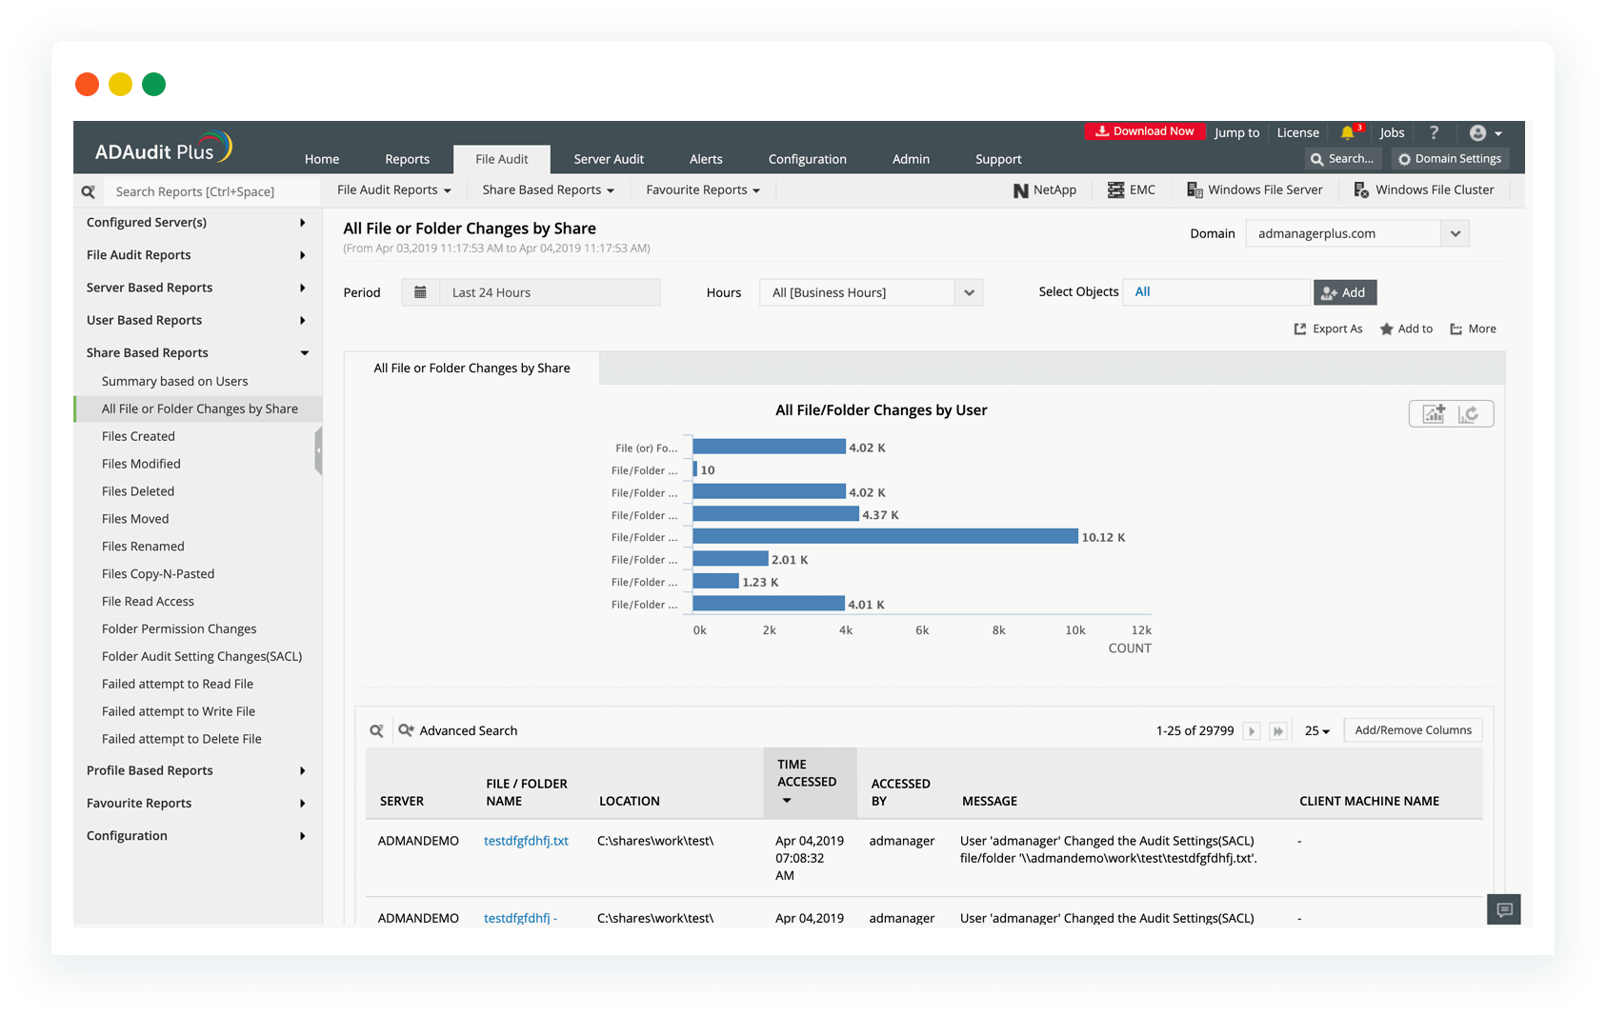Collapse Share Based Reports in sidebar
The width and height of the screenshot is (1606, 1017).
click(x=197, y=352)
